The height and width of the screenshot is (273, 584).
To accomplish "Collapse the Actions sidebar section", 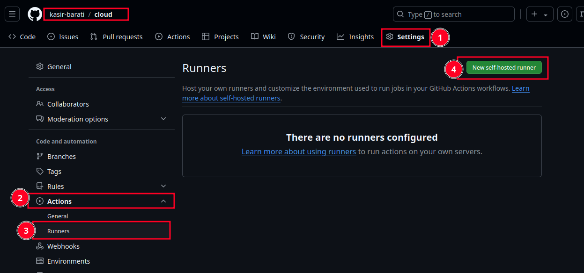I will pos(163,201).
